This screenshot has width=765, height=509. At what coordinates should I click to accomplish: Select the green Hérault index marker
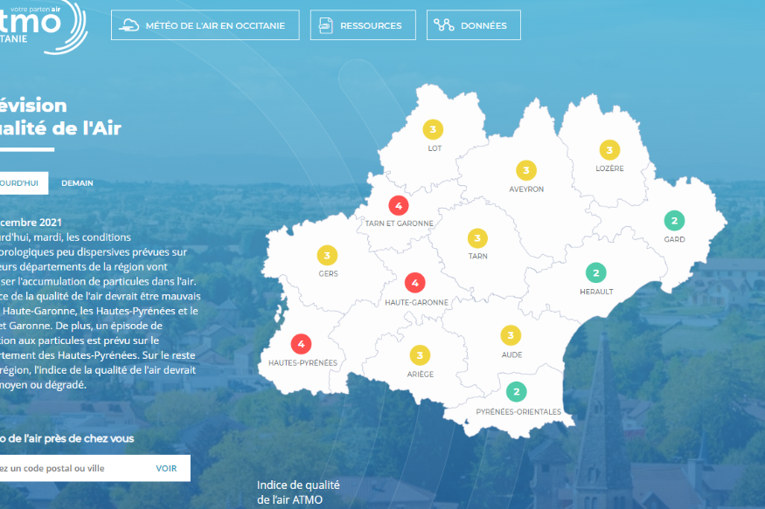[x=595, y=272]
